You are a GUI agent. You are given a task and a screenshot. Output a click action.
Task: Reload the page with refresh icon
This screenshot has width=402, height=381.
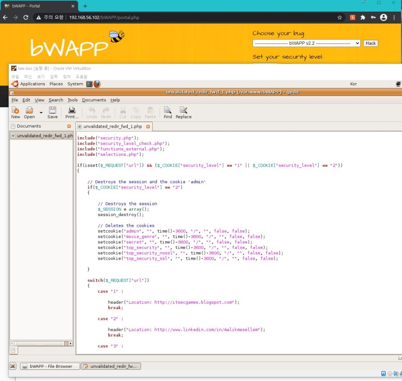[26, 17]
